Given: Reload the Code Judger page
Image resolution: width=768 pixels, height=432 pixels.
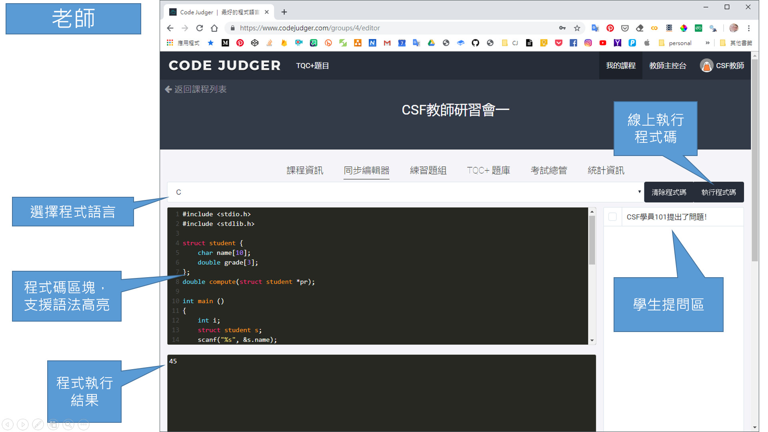Looking at the screenshot, I should pyautogui.click(x=200, y=28).
